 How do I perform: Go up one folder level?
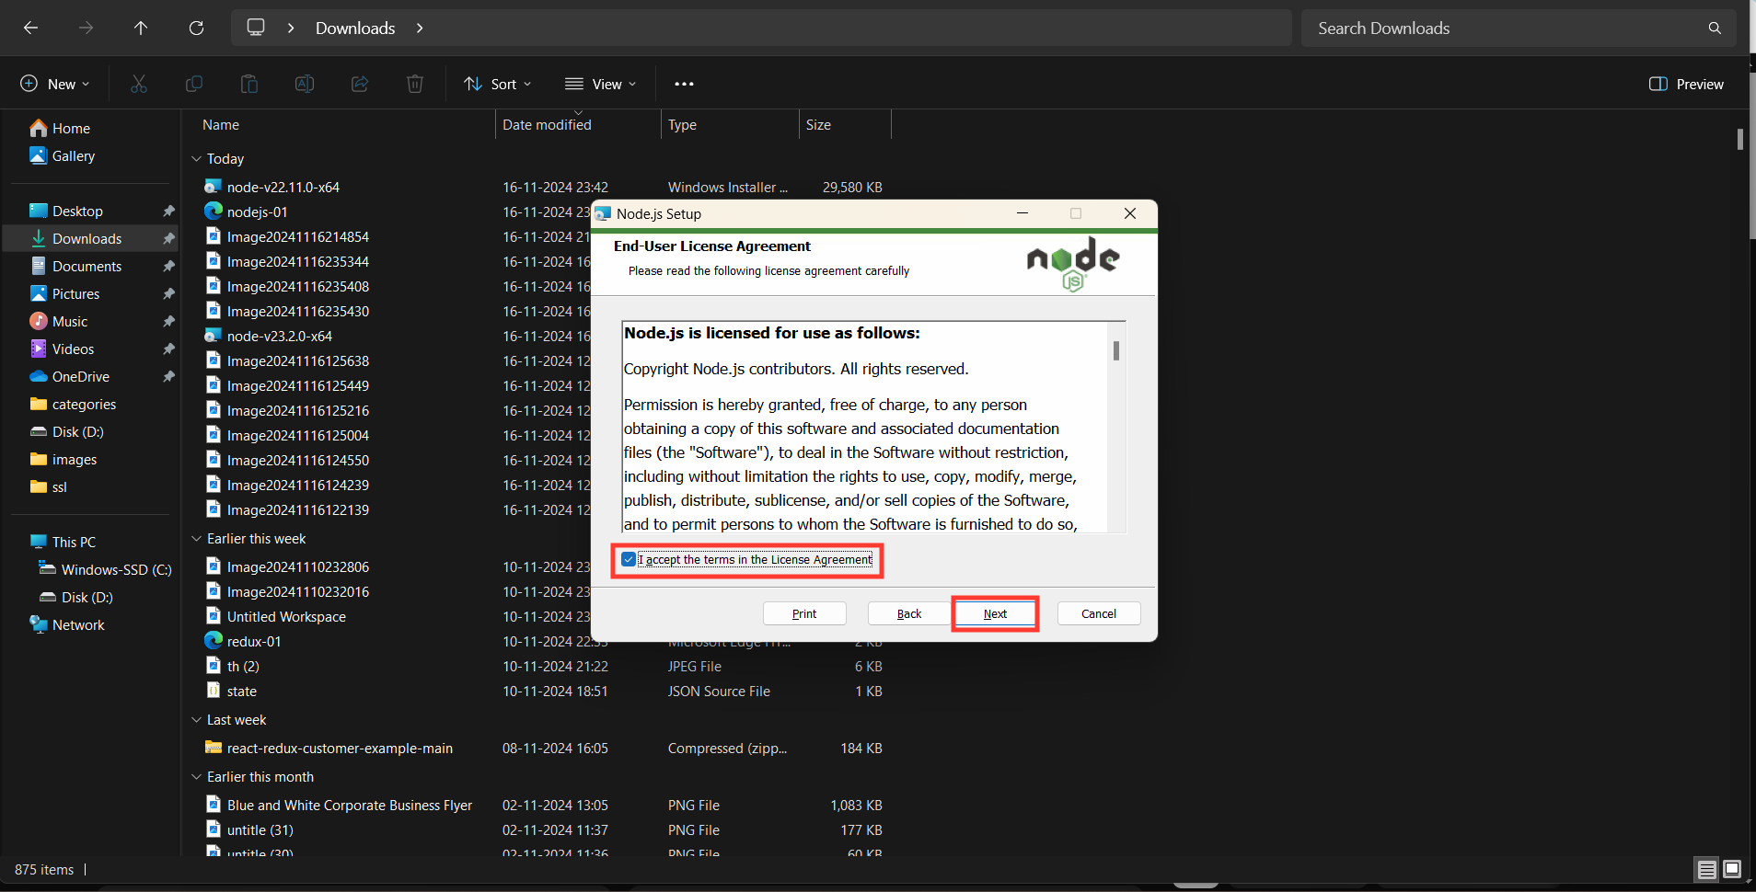click(x=141, y=28)
